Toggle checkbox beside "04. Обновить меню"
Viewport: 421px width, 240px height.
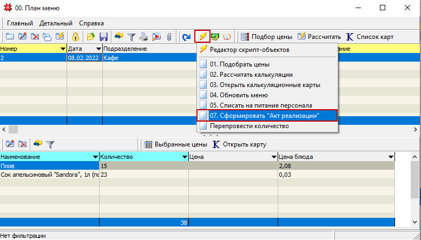pos(203,95)
